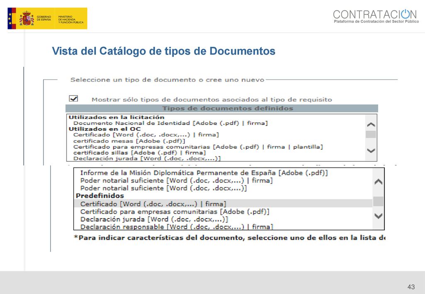Click 'Utilizados en la licitación' group header

pyautogui.click(x=117, y=117)
